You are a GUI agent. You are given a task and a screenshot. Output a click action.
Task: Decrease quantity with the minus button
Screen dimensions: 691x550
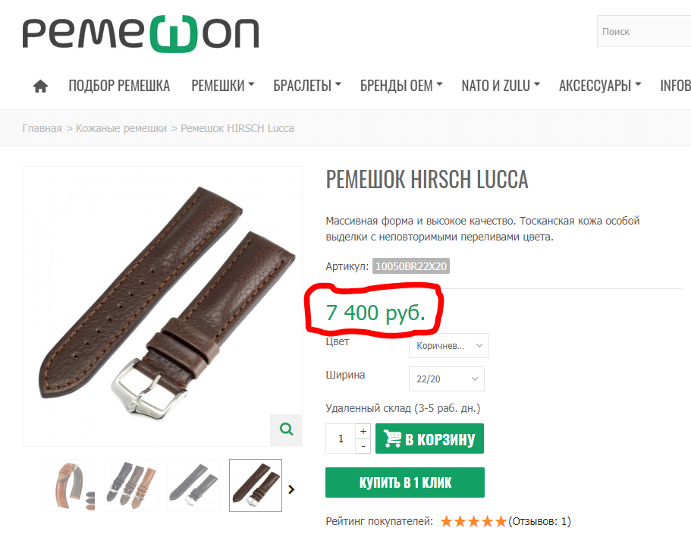[363, 446]
